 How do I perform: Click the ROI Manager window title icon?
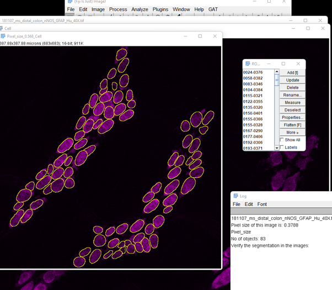[248, 64]
